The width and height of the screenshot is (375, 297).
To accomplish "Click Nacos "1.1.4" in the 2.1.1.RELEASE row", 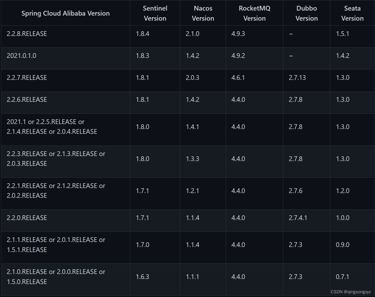I will click(x=192, y=245).
